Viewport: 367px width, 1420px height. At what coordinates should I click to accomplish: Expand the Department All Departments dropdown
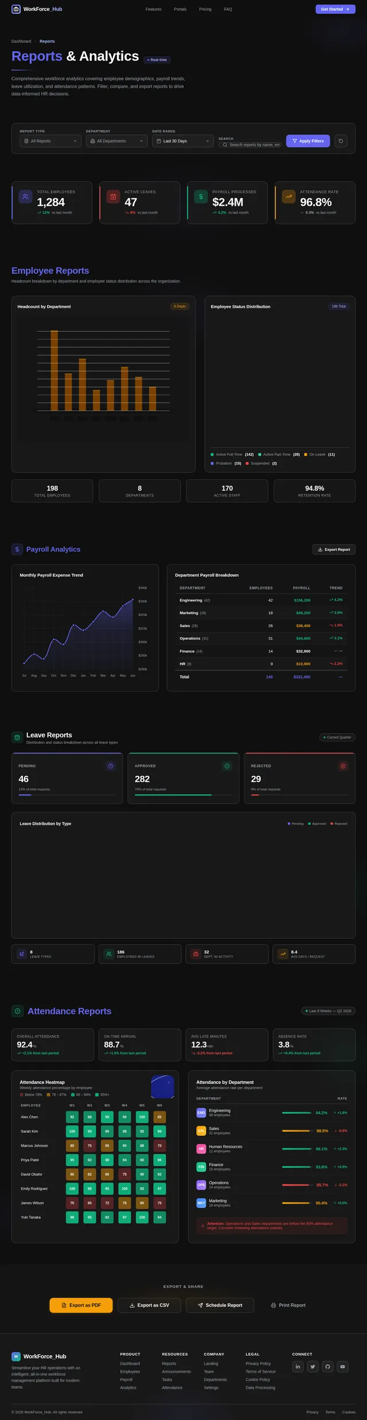117,141
